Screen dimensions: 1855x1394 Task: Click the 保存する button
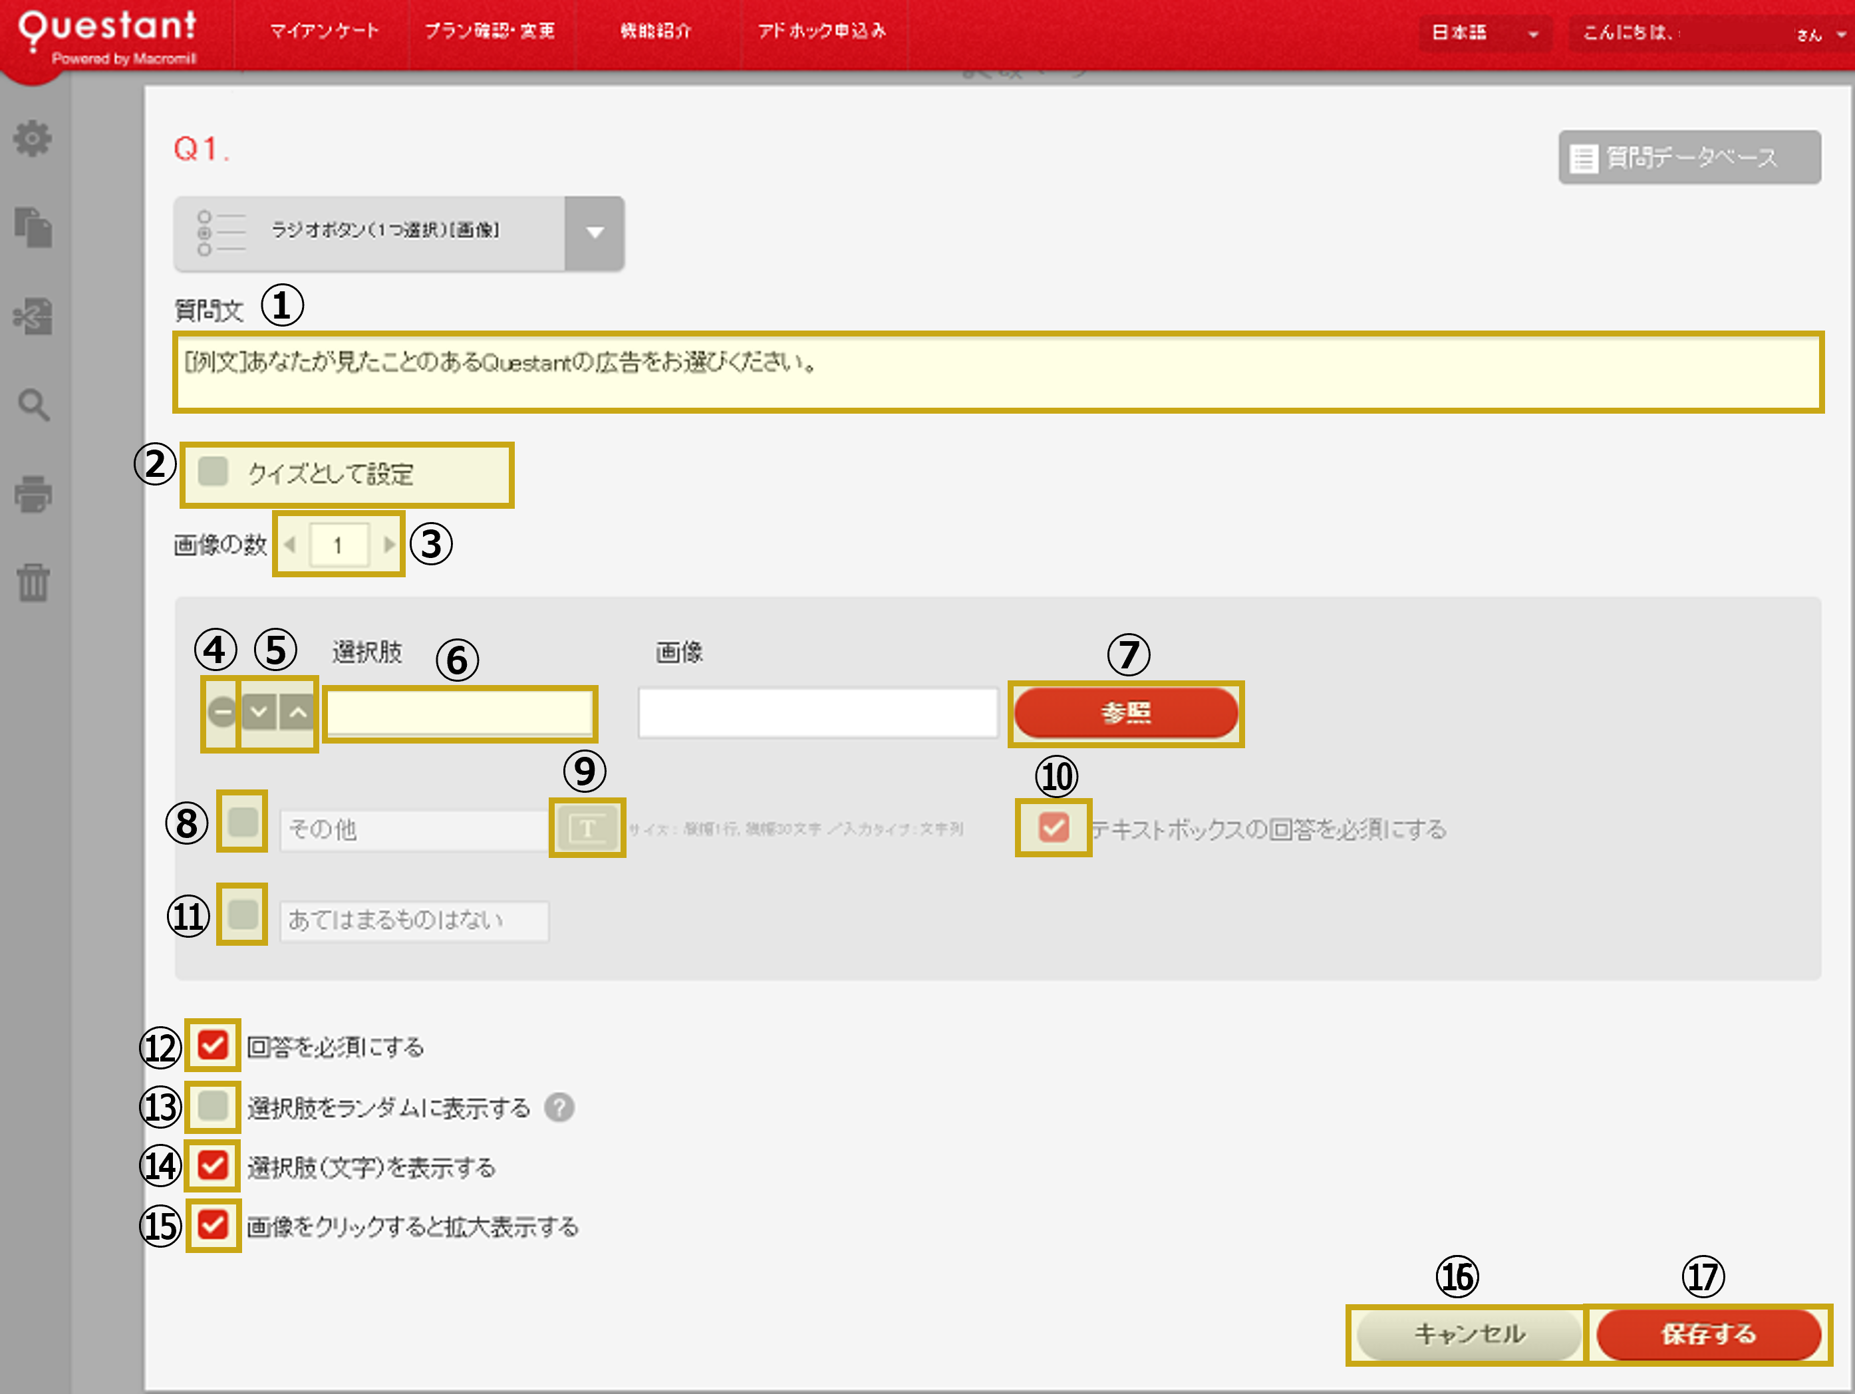(x=1708, y=1334)
